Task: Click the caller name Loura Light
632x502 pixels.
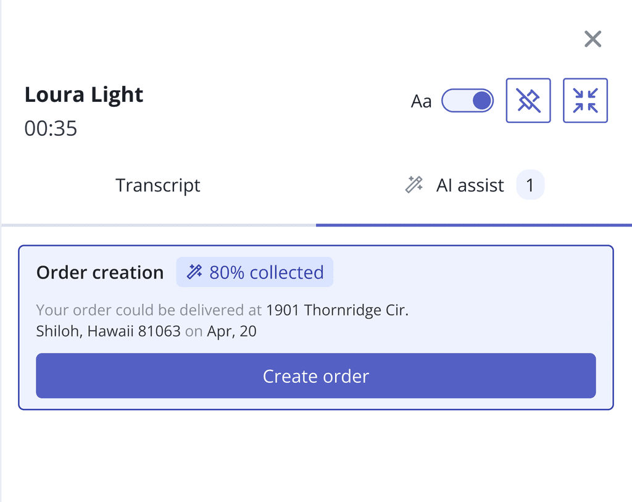Action: (x=84, y=94)
